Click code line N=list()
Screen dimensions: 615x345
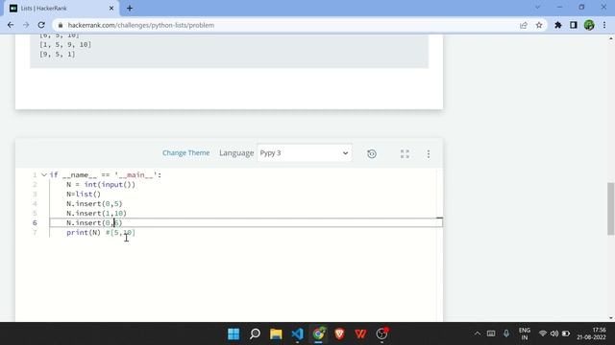pyautogui.click(x=84, y=194)
